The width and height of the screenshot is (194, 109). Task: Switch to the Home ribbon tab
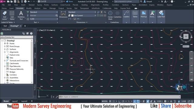click(x=4, y=8)
